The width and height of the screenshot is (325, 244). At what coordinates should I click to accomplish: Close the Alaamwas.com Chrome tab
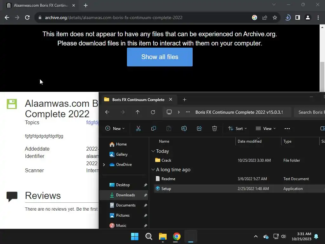(x=74, y=5)
